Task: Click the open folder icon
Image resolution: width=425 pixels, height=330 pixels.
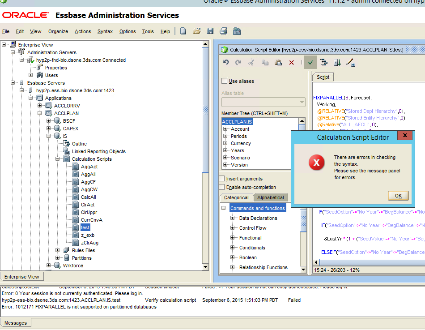Action: click(196, 31)
